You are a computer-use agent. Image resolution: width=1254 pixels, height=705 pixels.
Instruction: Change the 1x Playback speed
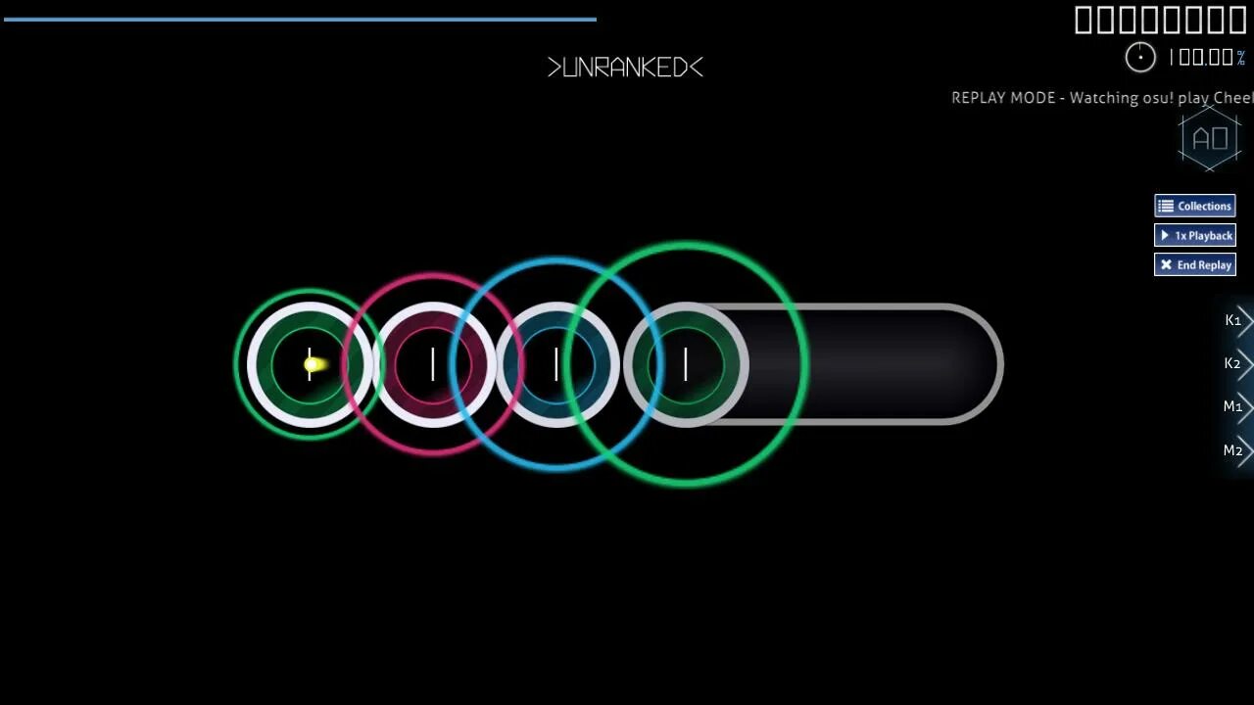coord(1194,235)
